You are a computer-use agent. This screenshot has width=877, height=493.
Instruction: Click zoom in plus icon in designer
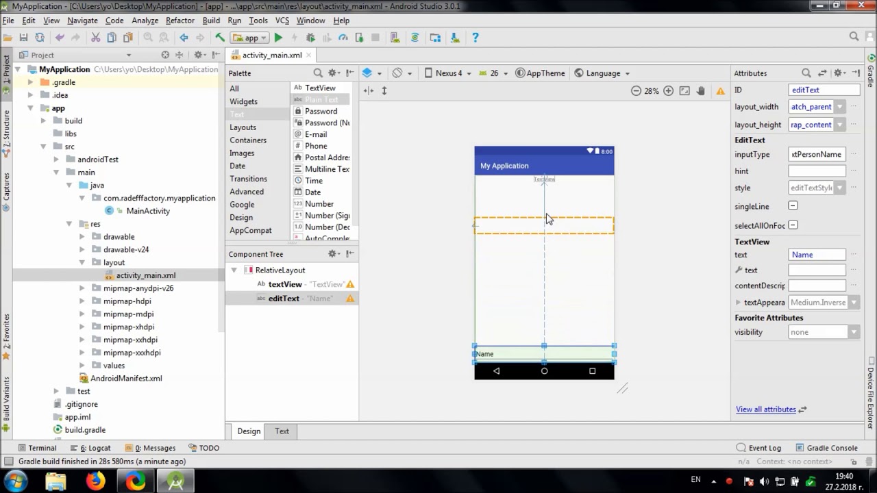tap(668, 90)
